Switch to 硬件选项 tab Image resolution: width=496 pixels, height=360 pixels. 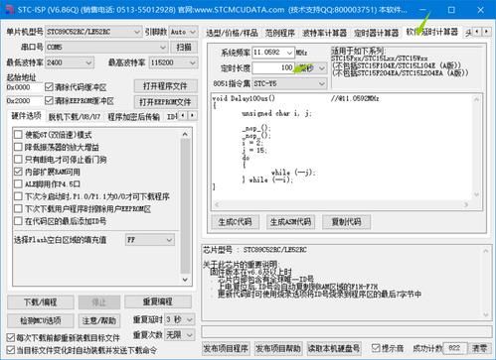[26, 116]
